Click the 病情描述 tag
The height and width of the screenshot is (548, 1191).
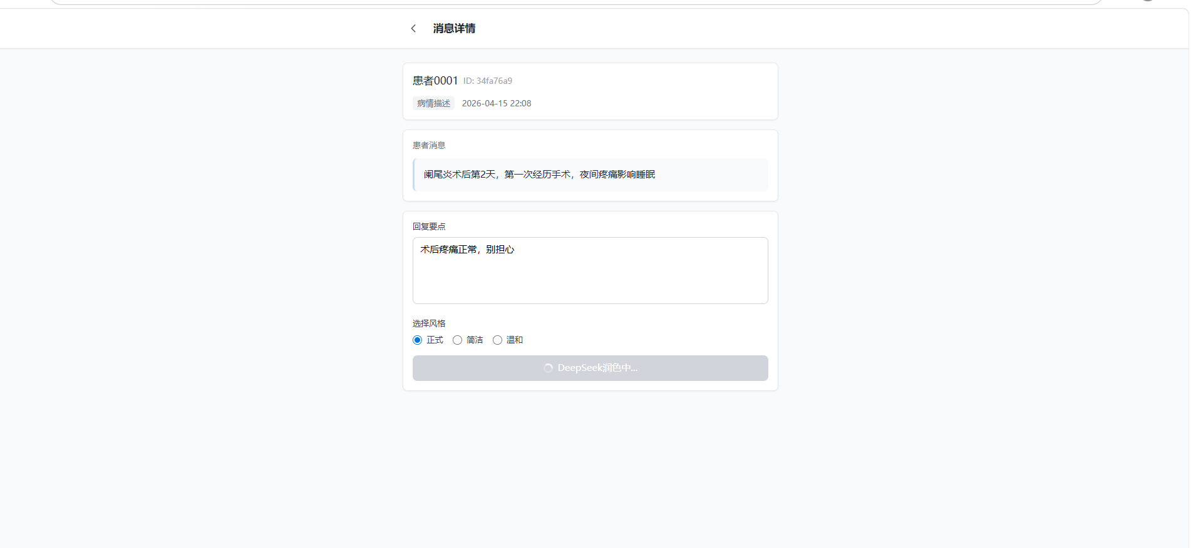[x=433, y=103]
